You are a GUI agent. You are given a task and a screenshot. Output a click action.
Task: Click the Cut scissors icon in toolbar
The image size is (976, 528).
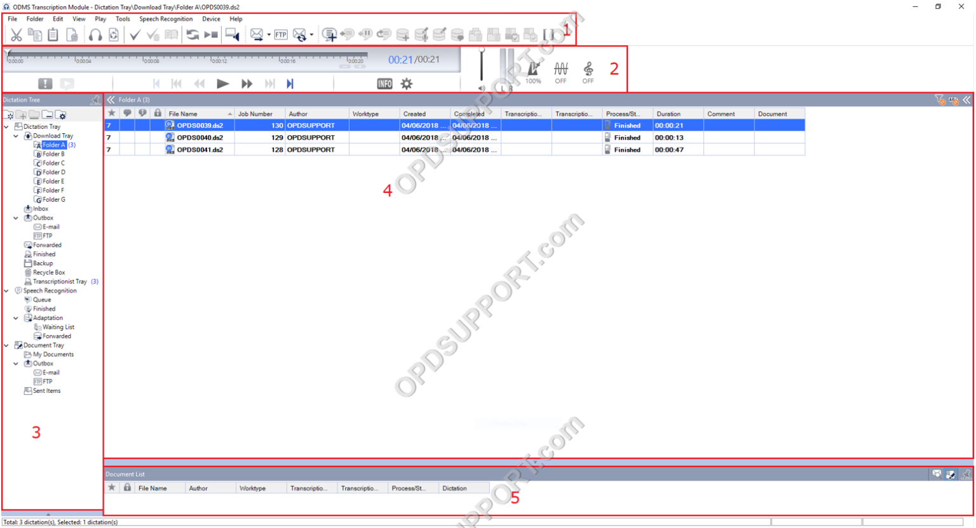(16, 35)
